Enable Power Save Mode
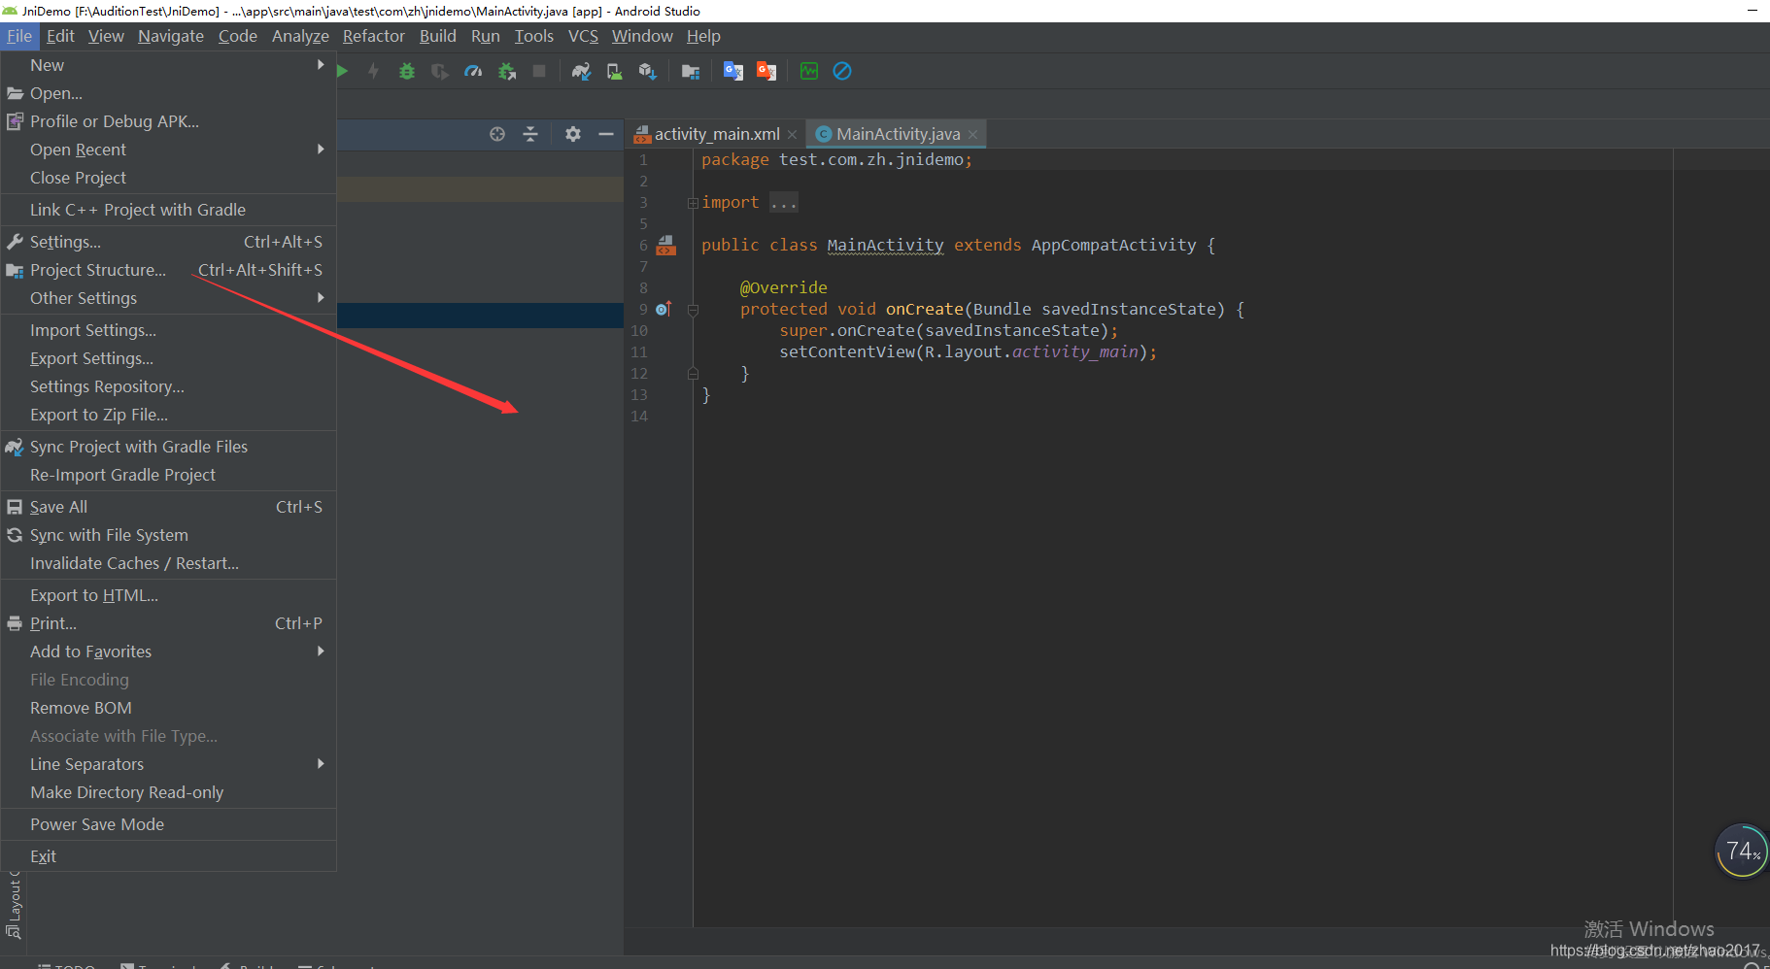Image resolution: width=1770 pixels, height=969 pixels. coord(97,823)
